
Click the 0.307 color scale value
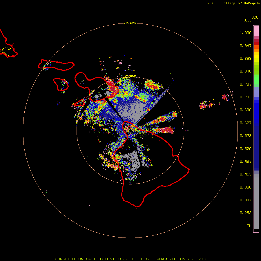click(x=246, y=200)
